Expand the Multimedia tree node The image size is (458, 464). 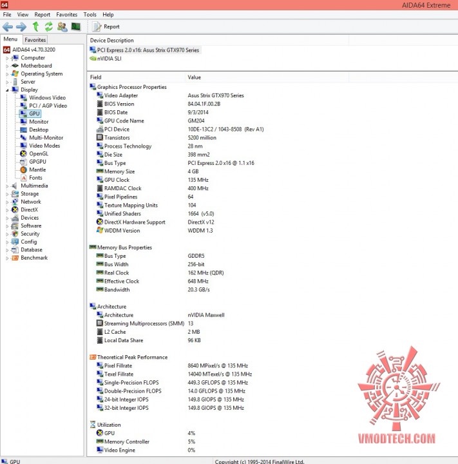[7, 186]
